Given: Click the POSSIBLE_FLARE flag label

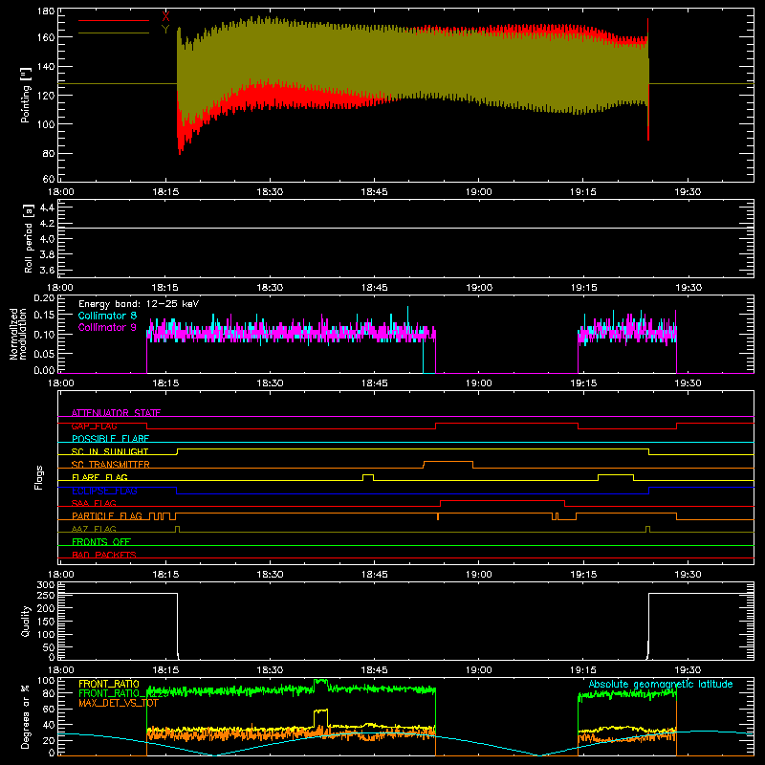Looking at the screenshot, I should pyautogui.click(x=110, y=439).
